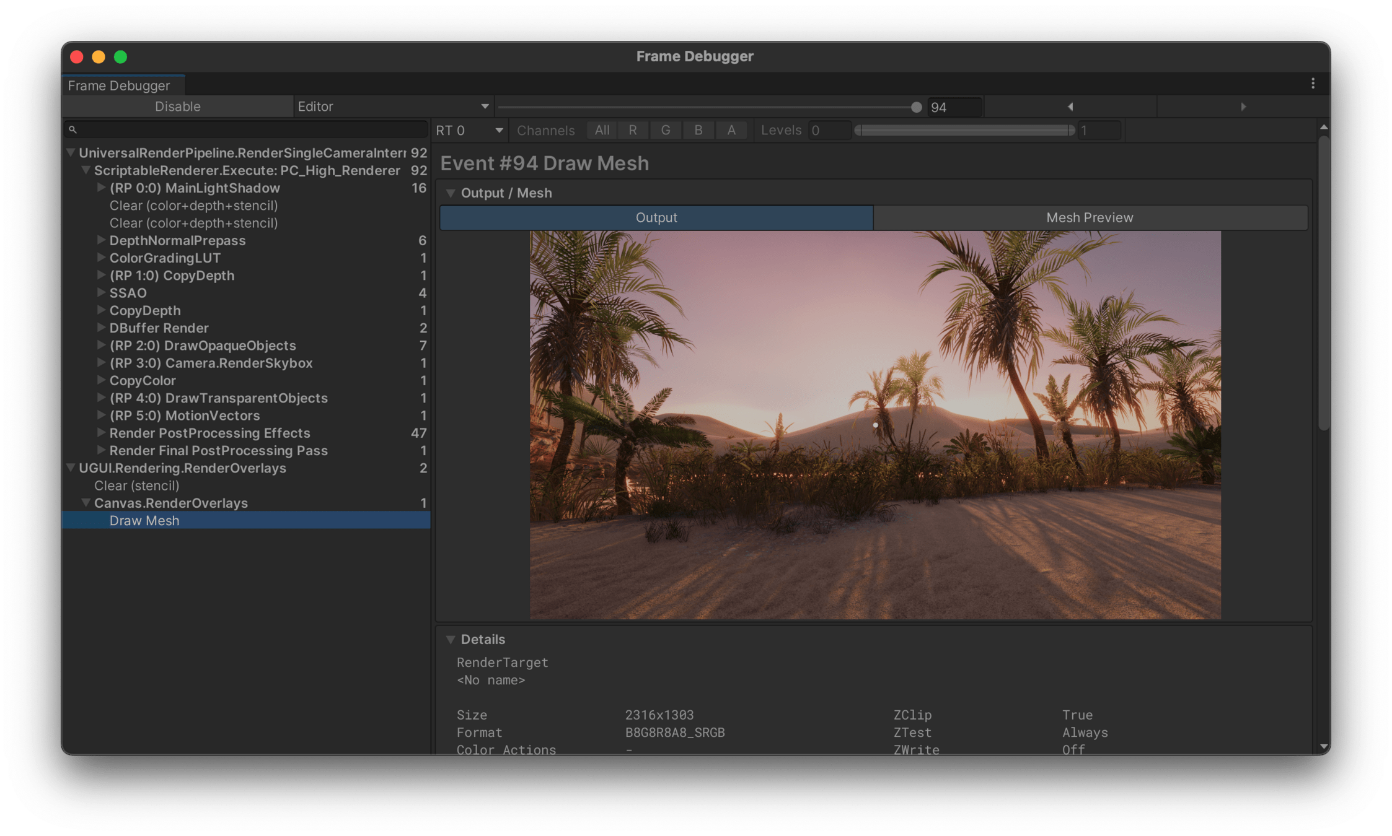Select the Output tab

tap(656, 217)
